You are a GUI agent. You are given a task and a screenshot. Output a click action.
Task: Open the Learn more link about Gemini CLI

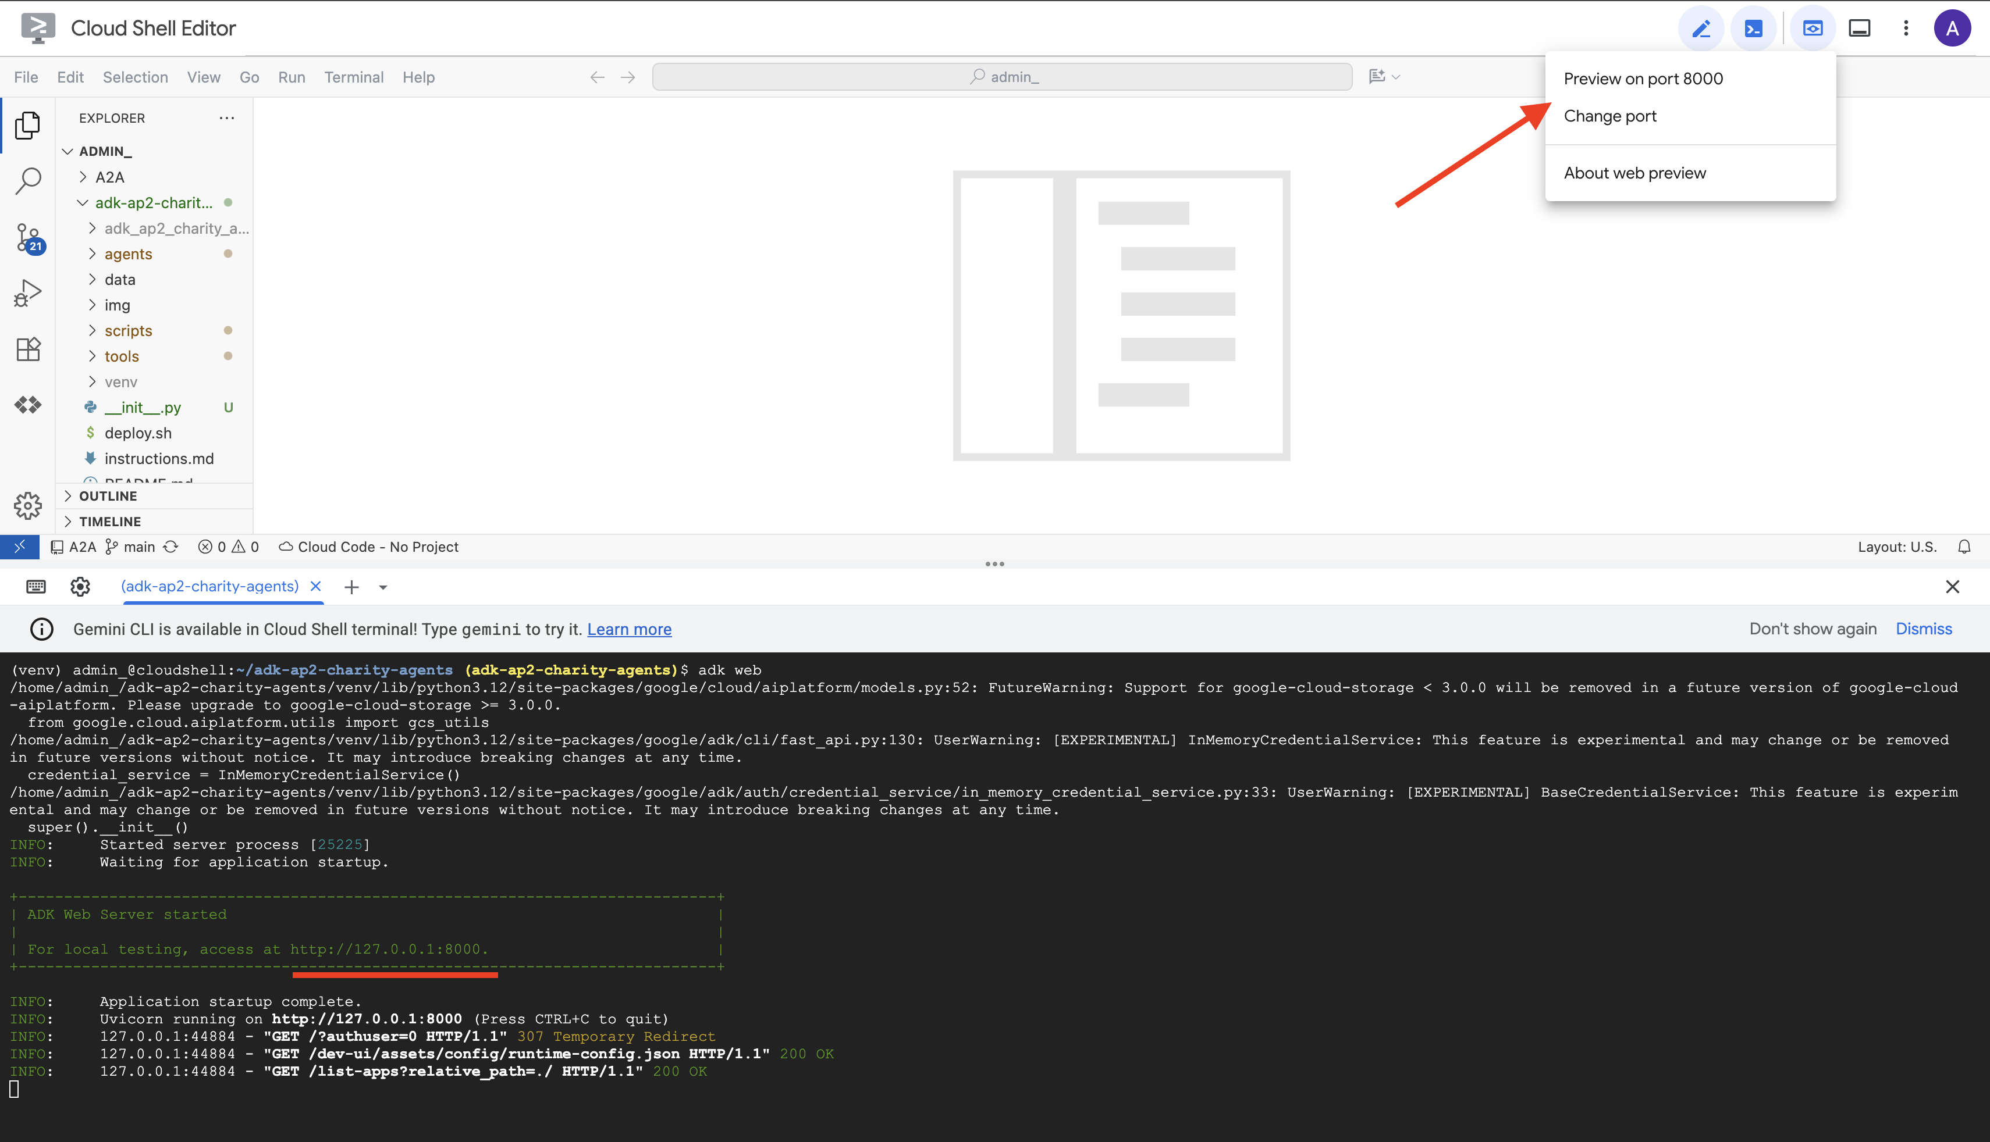click(628, 628)
